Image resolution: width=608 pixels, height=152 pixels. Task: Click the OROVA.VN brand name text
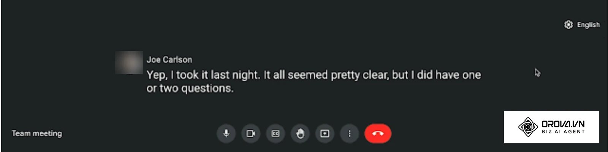tap(563, 124)
